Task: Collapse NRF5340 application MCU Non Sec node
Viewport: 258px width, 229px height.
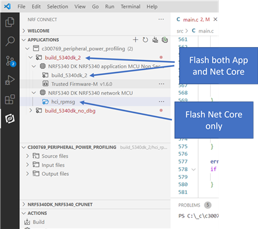Action: pyautogui.click(x=34, y=66)
